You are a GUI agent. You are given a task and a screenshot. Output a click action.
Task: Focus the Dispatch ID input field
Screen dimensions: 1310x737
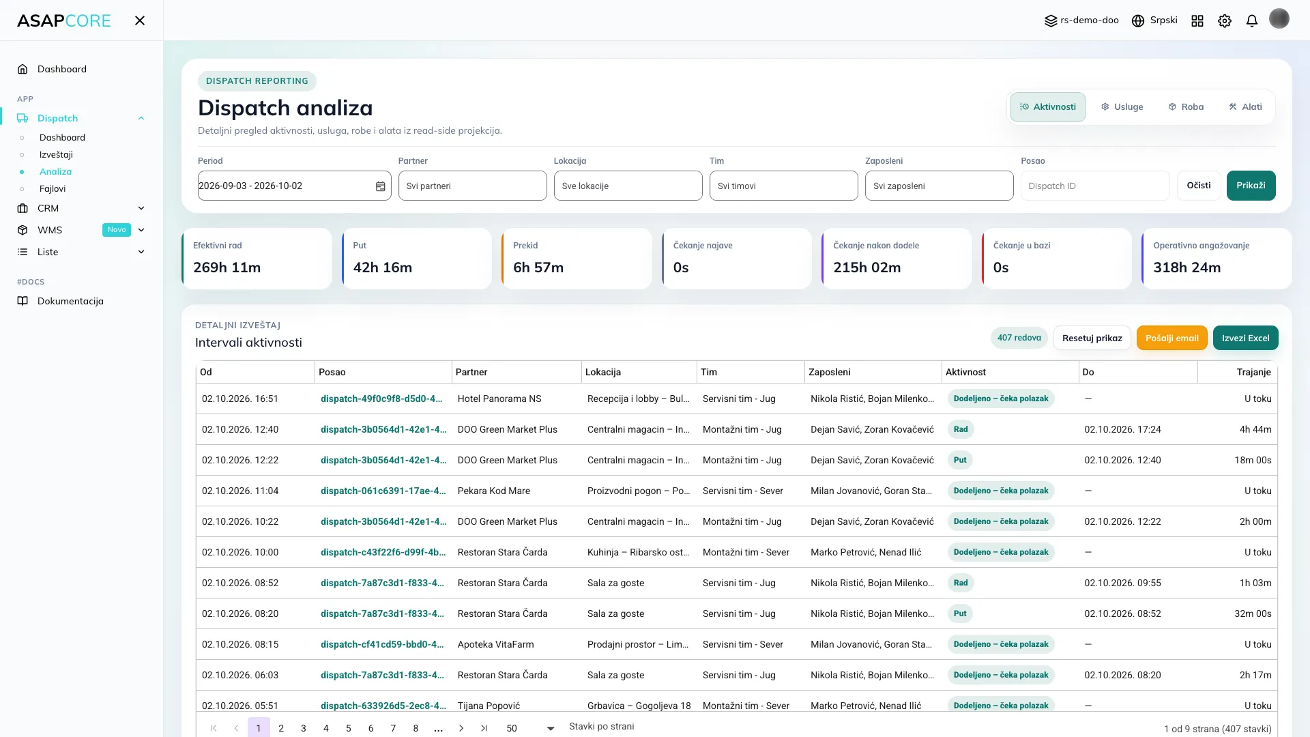[x=1094, y=186]
